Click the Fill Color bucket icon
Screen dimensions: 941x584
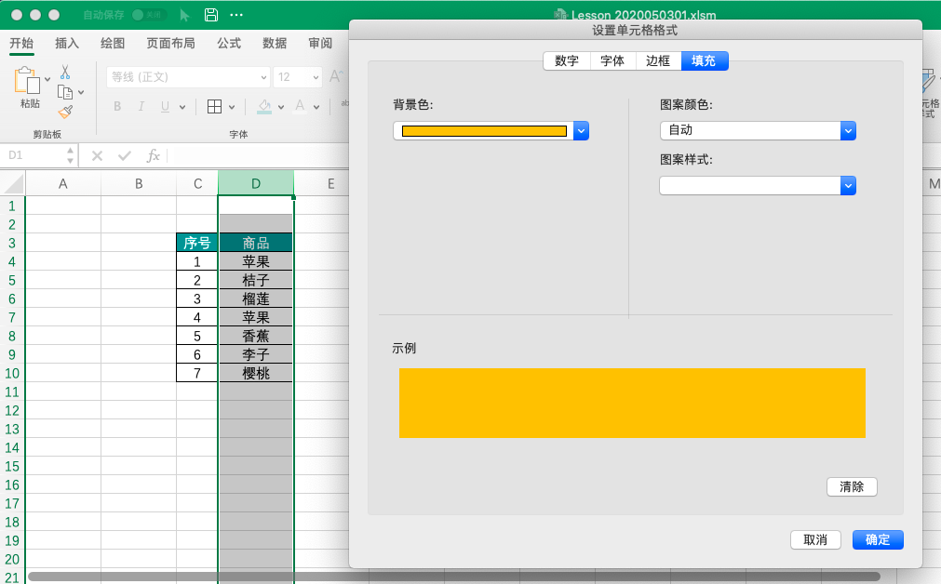coord(264,107)
